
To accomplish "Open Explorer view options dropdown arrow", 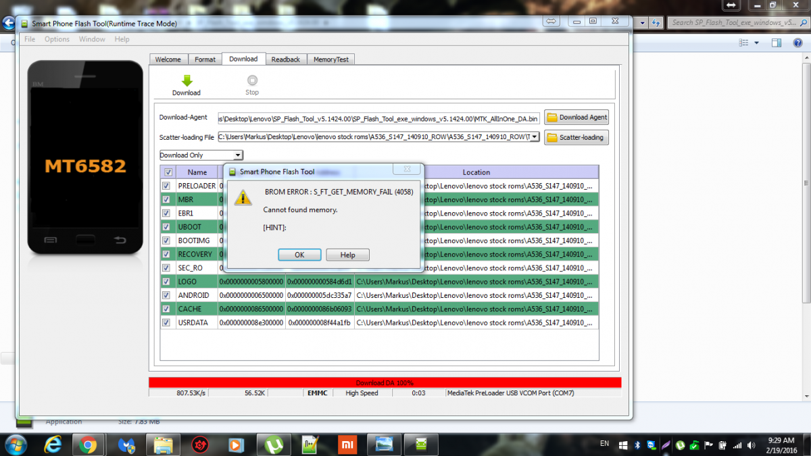I will tap(756, 43).
